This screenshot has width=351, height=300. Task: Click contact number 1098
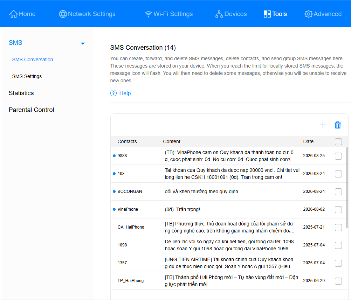pyautogui.click(x=122, y=245)
